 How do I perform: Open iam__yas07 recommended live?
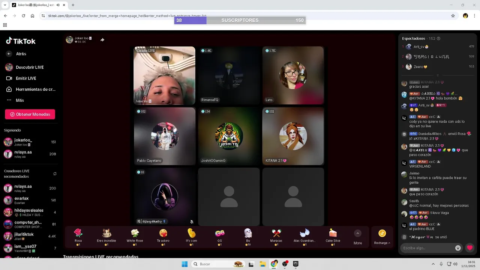click(x=30, y=248)
